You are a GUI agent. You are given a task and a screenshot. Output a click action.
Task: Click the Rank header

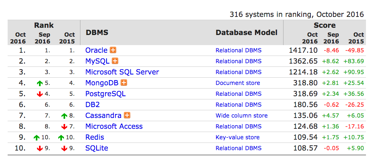44,25
